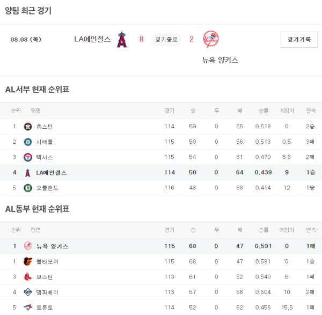Click the Houston team logo icon
This screenshot has width=322, height=315.
[x=28, y=127]
